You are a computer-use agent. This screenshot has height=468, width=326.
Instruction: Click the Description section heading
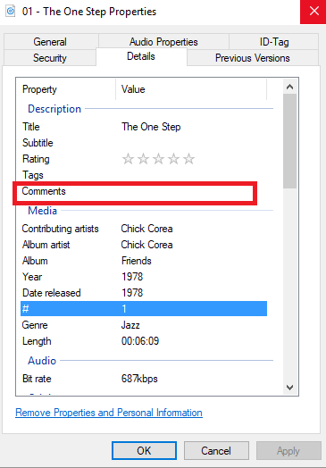(54, 109)
